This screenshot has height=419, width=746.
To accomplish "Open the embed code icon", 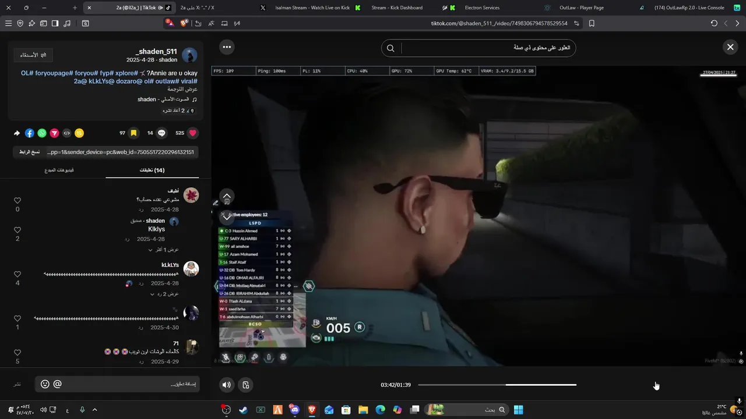I will [67, 133].
